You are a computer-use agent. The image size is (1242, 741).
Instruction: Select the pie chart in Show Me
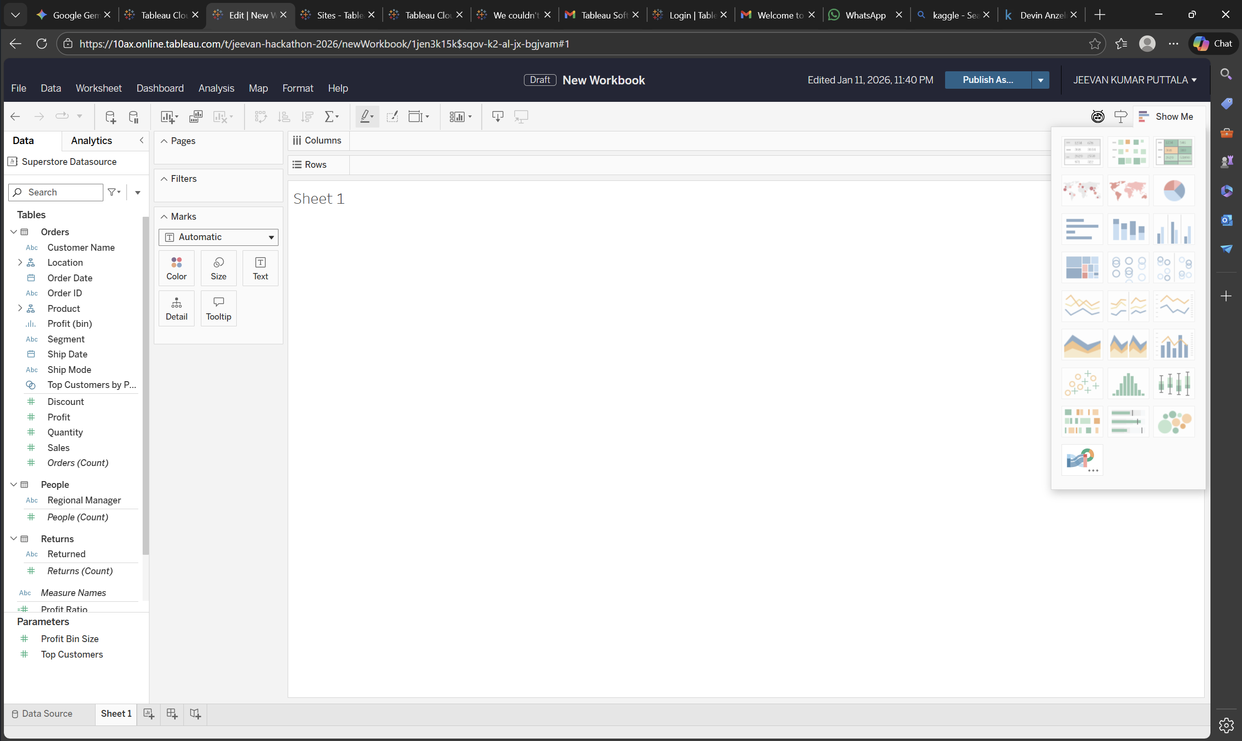(1174, 190)
